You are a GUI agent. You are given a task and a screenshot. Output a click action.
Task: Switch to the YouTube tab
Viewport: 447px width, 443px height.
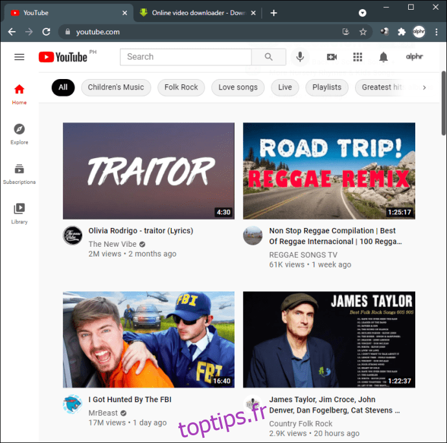(x=68, y=13)
